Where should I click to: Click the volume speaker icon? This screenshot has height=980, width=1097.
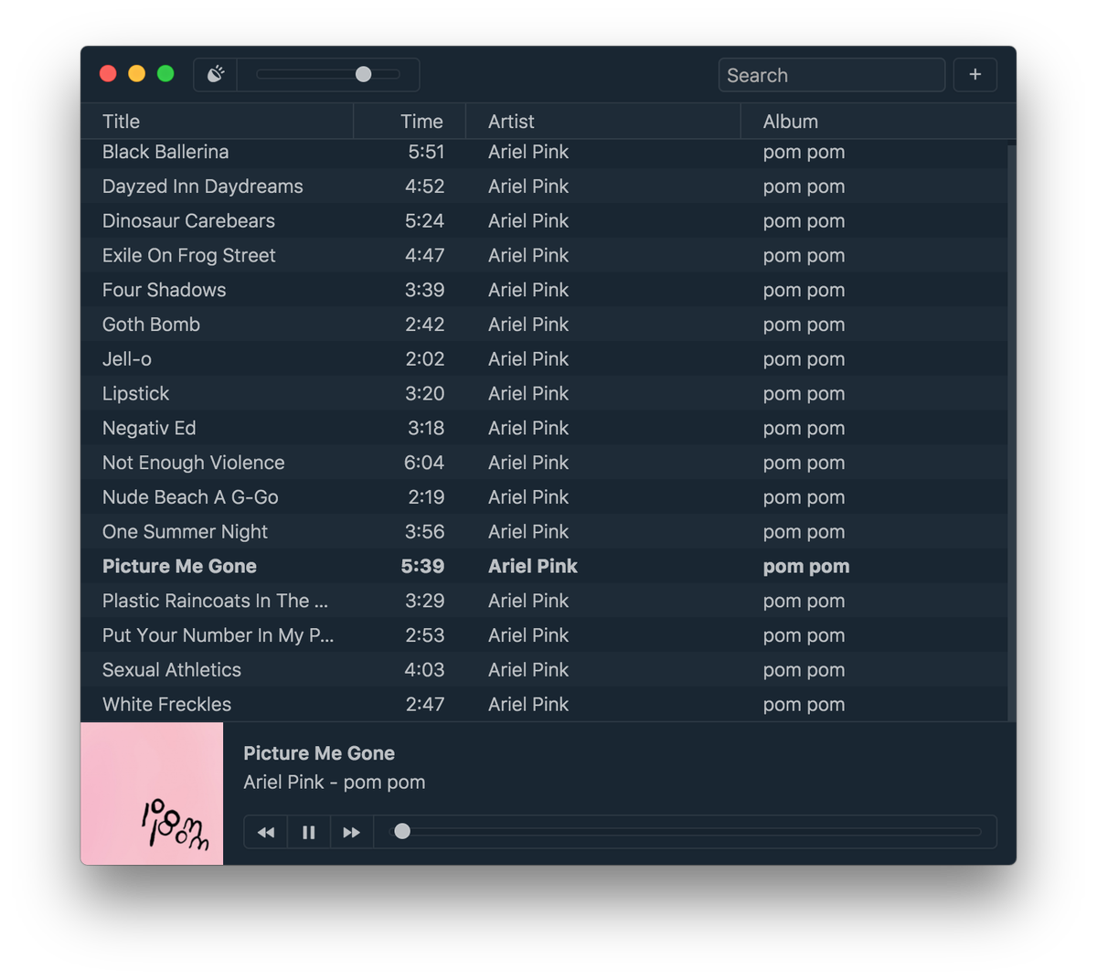point(216,74)
